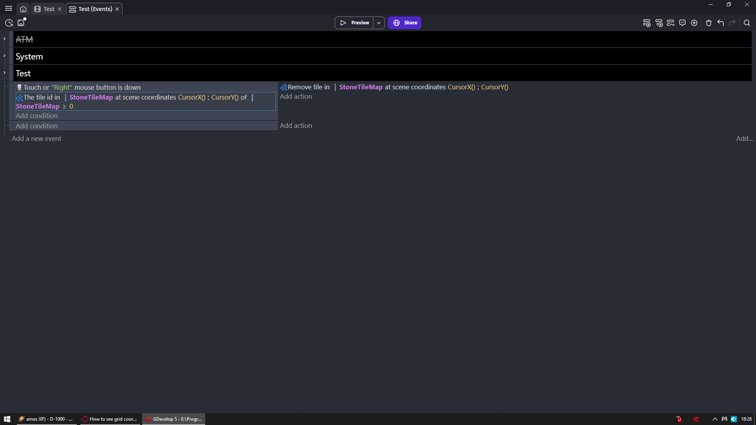756x425 pixels.
Task: Click the add comment icon
Action: click(x=682, y=23)
